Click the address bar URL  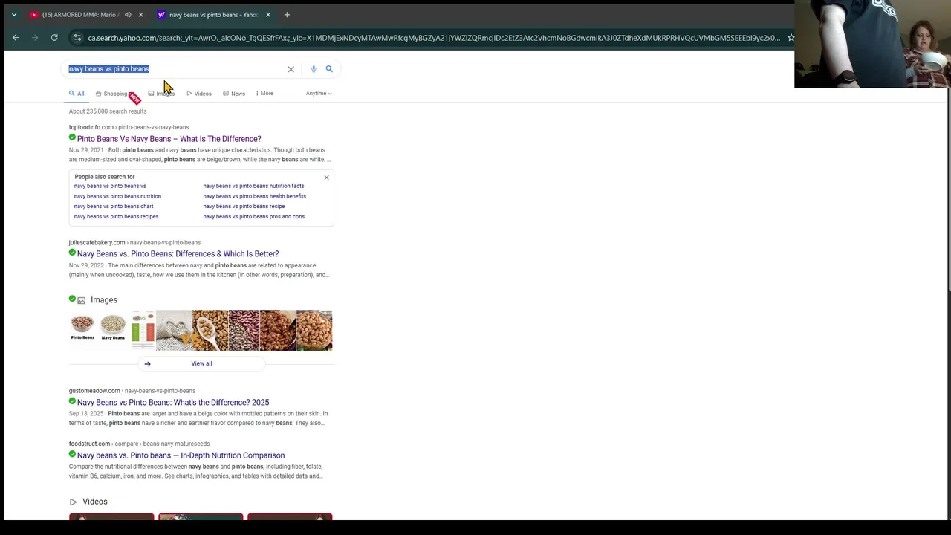433,38
